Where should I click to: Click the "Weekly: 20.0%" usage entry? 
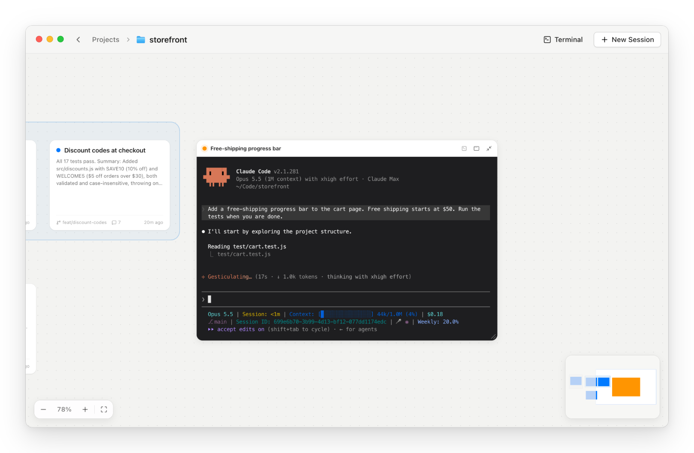tap(438, 322)
